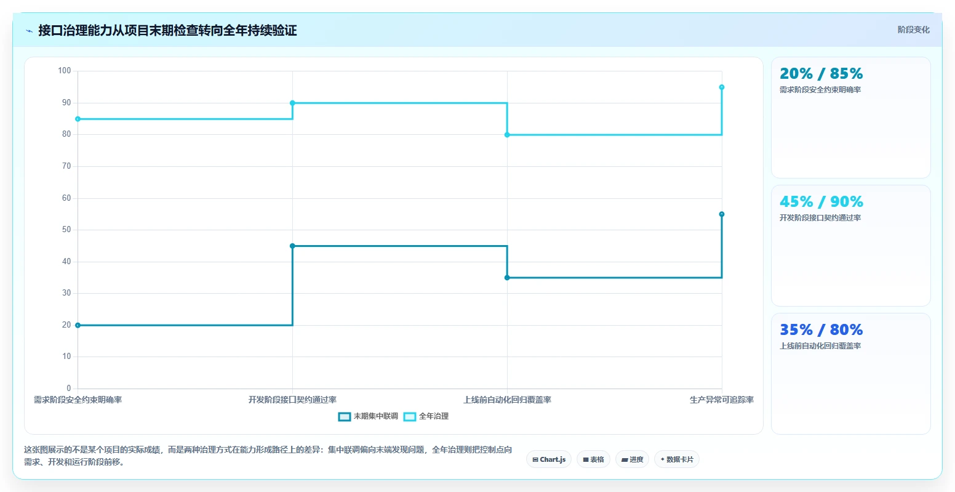955x492 pixels.
Task: Click the y-axis tick label 50
Action: (66, 230)
